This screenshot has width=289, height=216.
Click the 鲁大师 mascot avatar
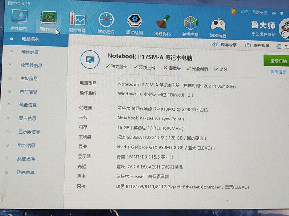(x=284, y=29)
